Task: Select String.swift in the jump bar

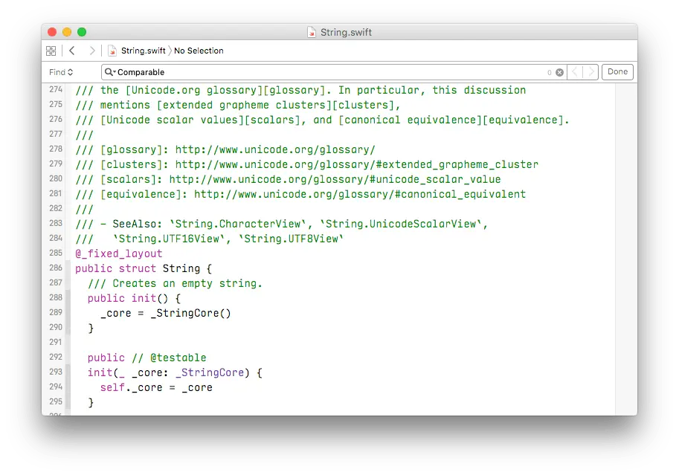Action: click(x=143, y=51)
